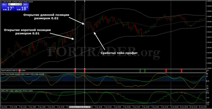Viewport: 212px width, 109px height.
Task: Click the 9 Jun 2016 time axis label
Action: tap(4, 107)
